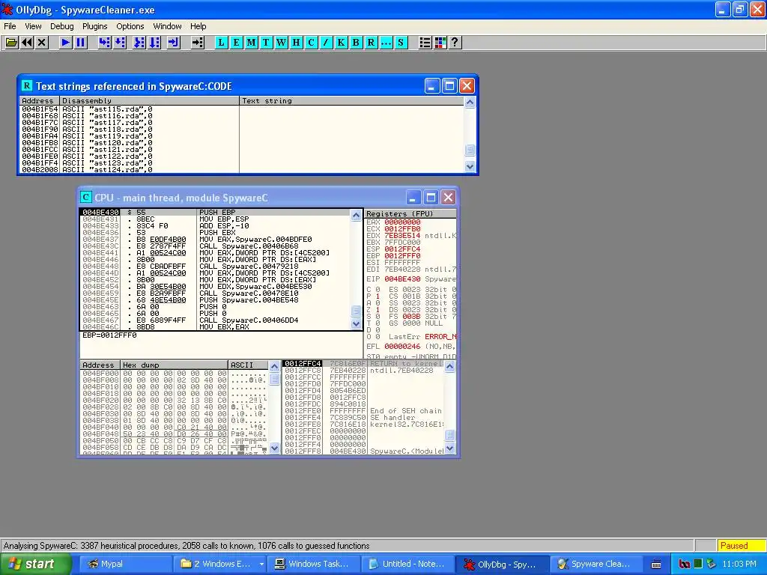Click the EAX register value 00000000

point(402,222)
